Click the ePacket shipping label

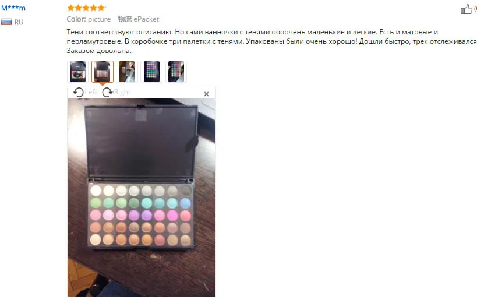pyautogui.click(x=146, y=19)
